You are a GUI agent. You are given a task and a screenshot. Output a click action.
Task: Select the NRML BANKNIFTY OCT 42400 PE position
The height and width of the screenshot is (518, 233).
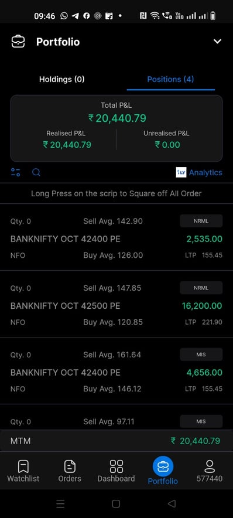(117, 237)
